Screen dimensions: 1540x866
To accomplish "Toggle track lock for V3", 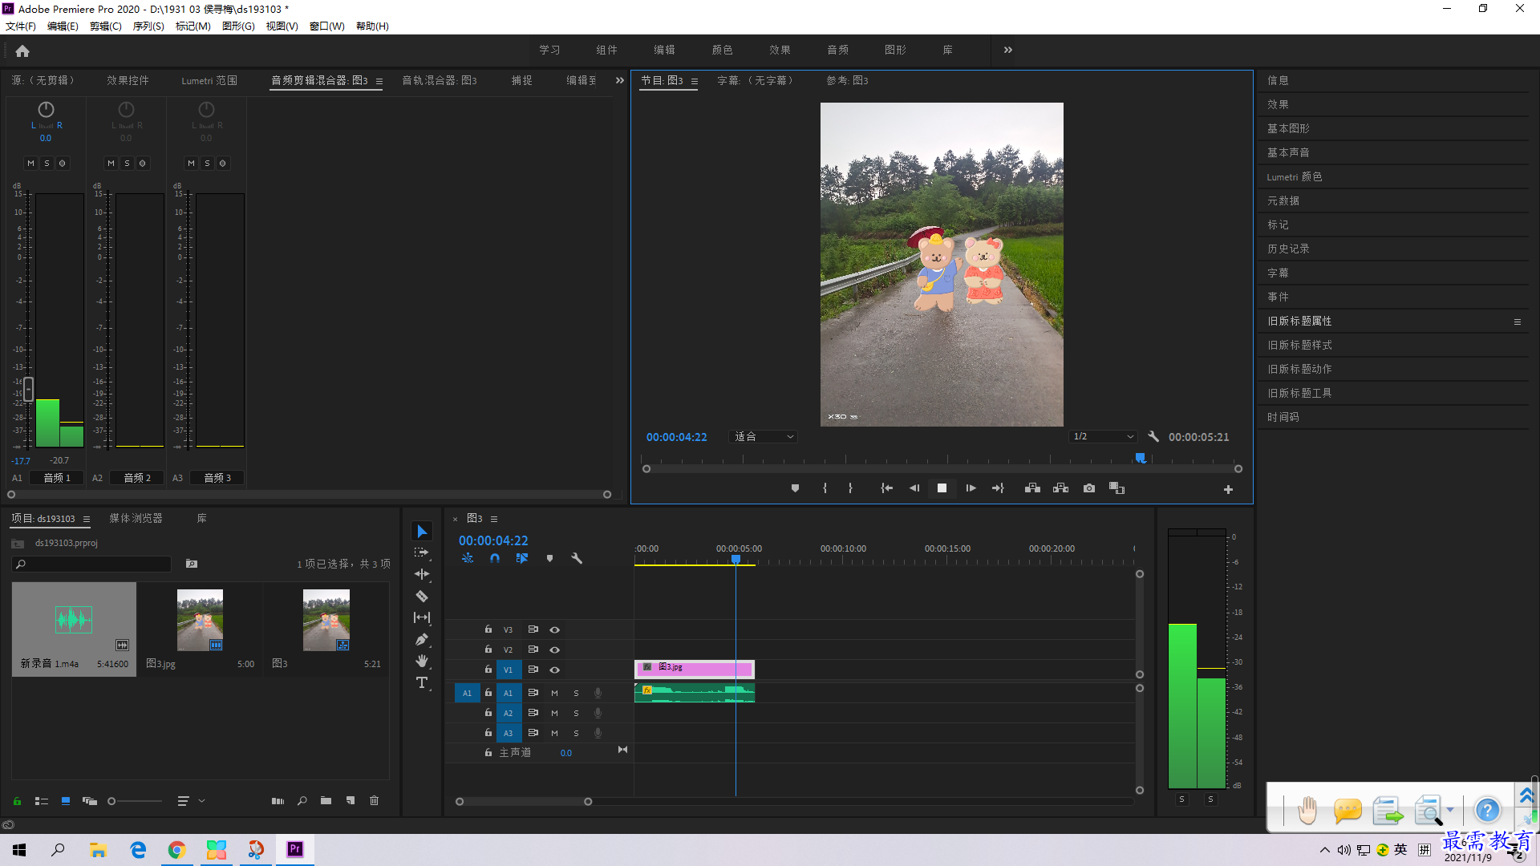I will click(488, 629).
